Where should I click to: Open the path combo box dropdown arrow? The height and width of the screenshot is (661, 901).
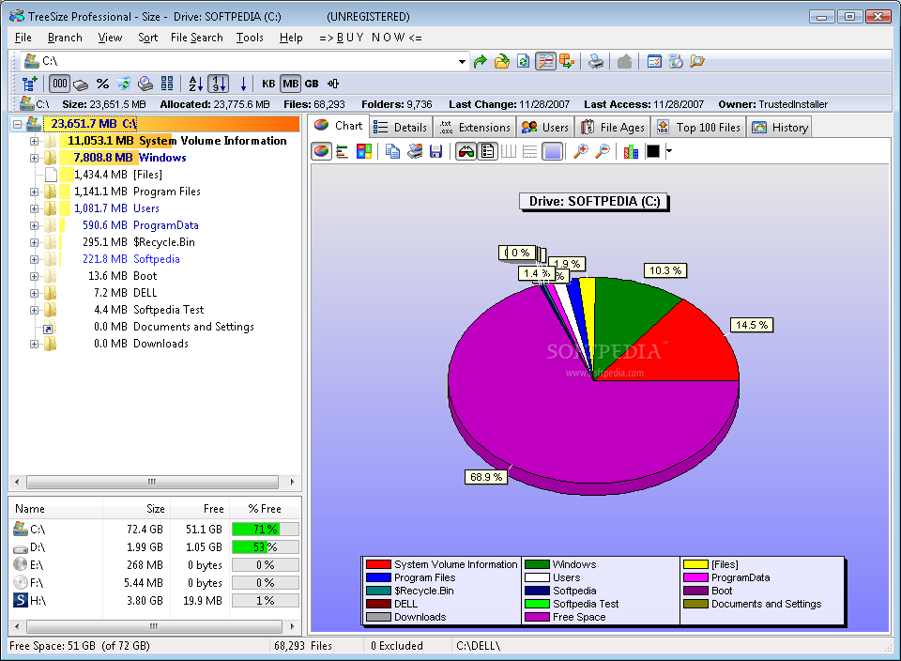click(462, 62)
